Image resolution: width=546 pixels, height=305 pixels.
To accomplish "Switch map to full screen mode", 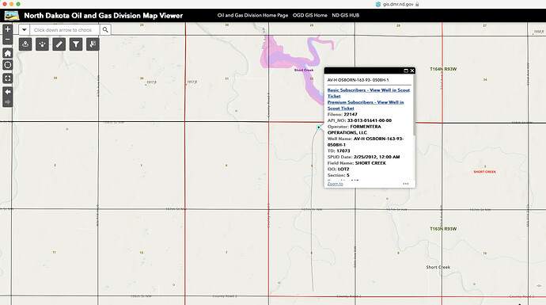I will click(8, 78).
